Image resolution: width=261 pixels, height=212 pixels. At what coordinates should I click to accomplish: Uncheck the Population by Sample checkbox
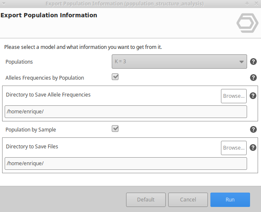115,129
